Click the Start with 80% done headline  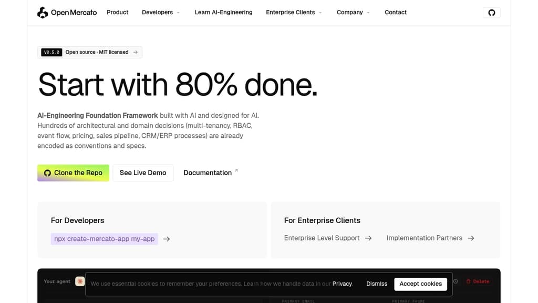pyautogui.click(x=178, y=85)
